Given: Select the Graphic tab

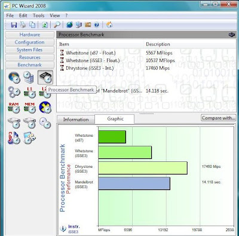Looking at the screenshot, I should tap(115, 119).
